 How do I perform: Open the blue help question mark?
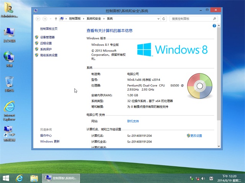tap(214, 26)
